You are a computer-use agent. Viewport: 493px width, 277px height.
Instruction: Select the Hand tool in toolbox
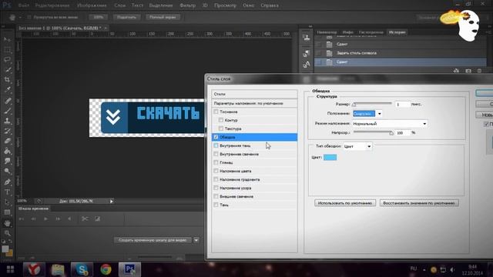click(7, 223)
